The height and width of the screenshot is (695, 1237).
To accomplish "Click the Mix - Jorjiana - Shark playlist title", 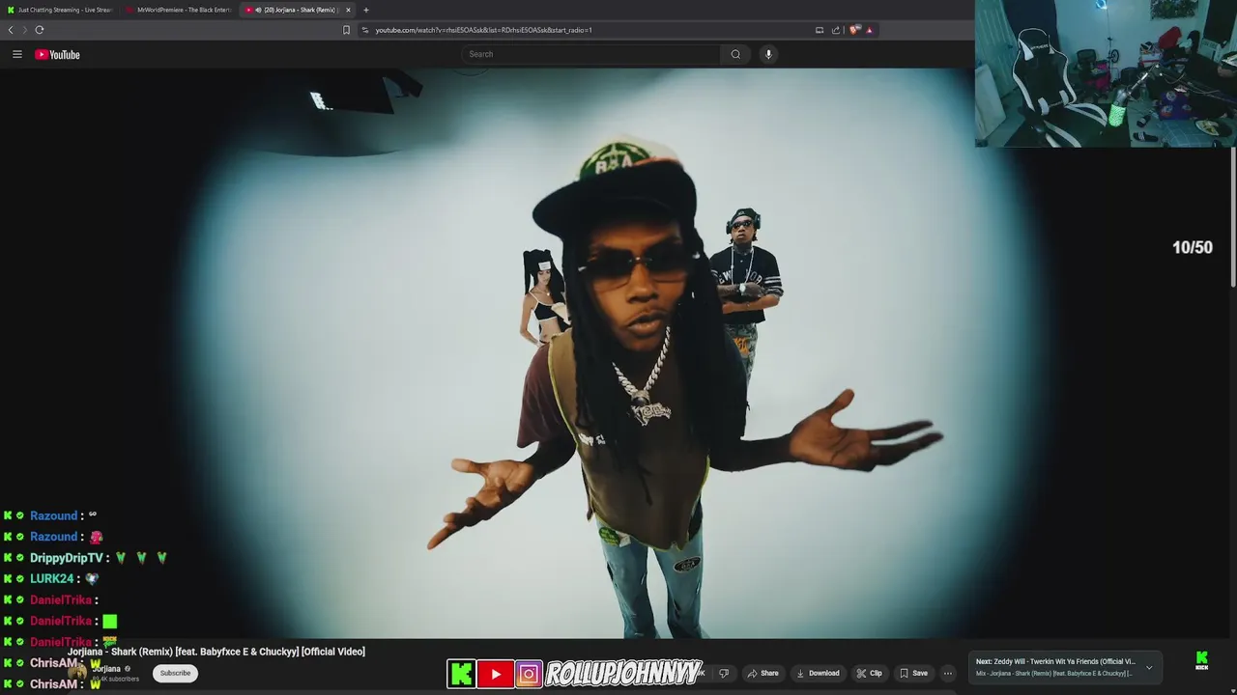I will click(1053, 673).
